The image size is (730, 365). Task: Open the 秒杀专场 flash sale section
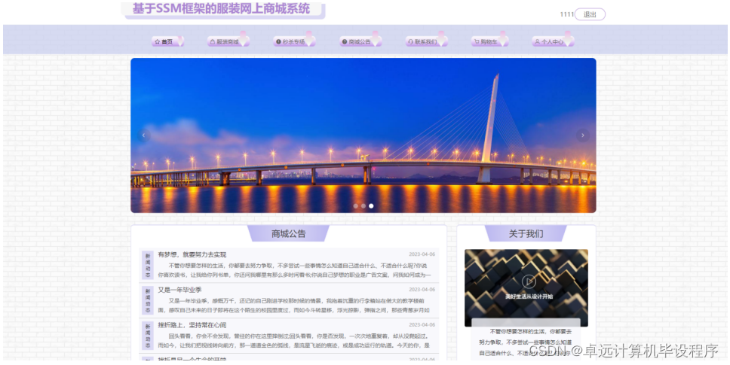tap(294, 41)
